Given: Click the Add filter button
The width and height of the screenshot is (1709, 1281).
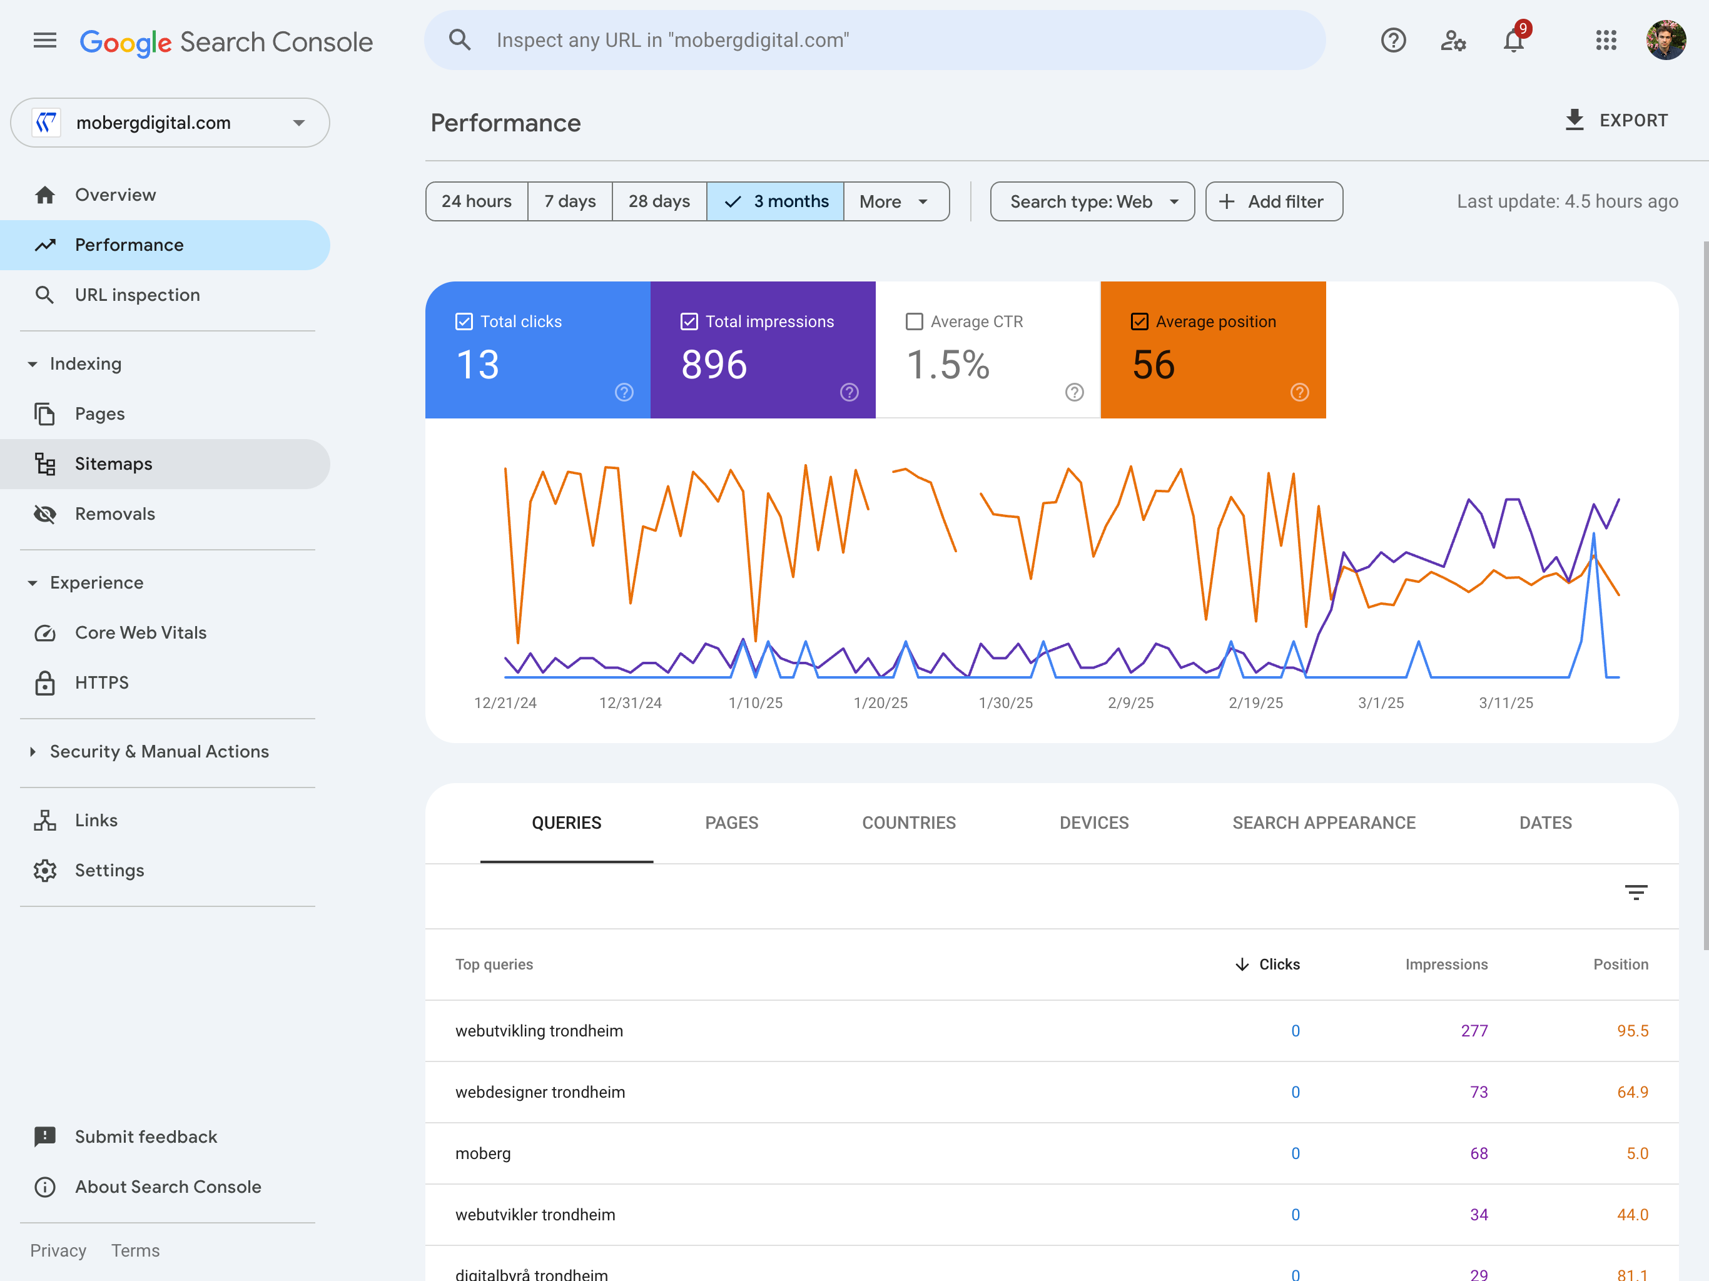Looking at the screenshot, I should tap(1274, 201).
